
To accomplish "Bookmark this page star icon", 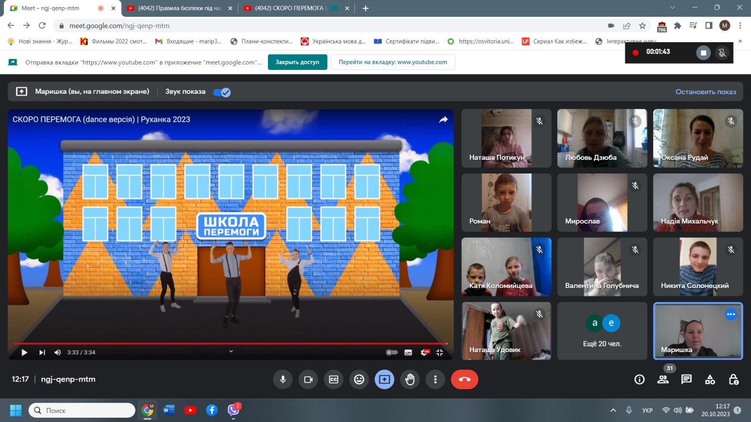I will coord(643,26).
